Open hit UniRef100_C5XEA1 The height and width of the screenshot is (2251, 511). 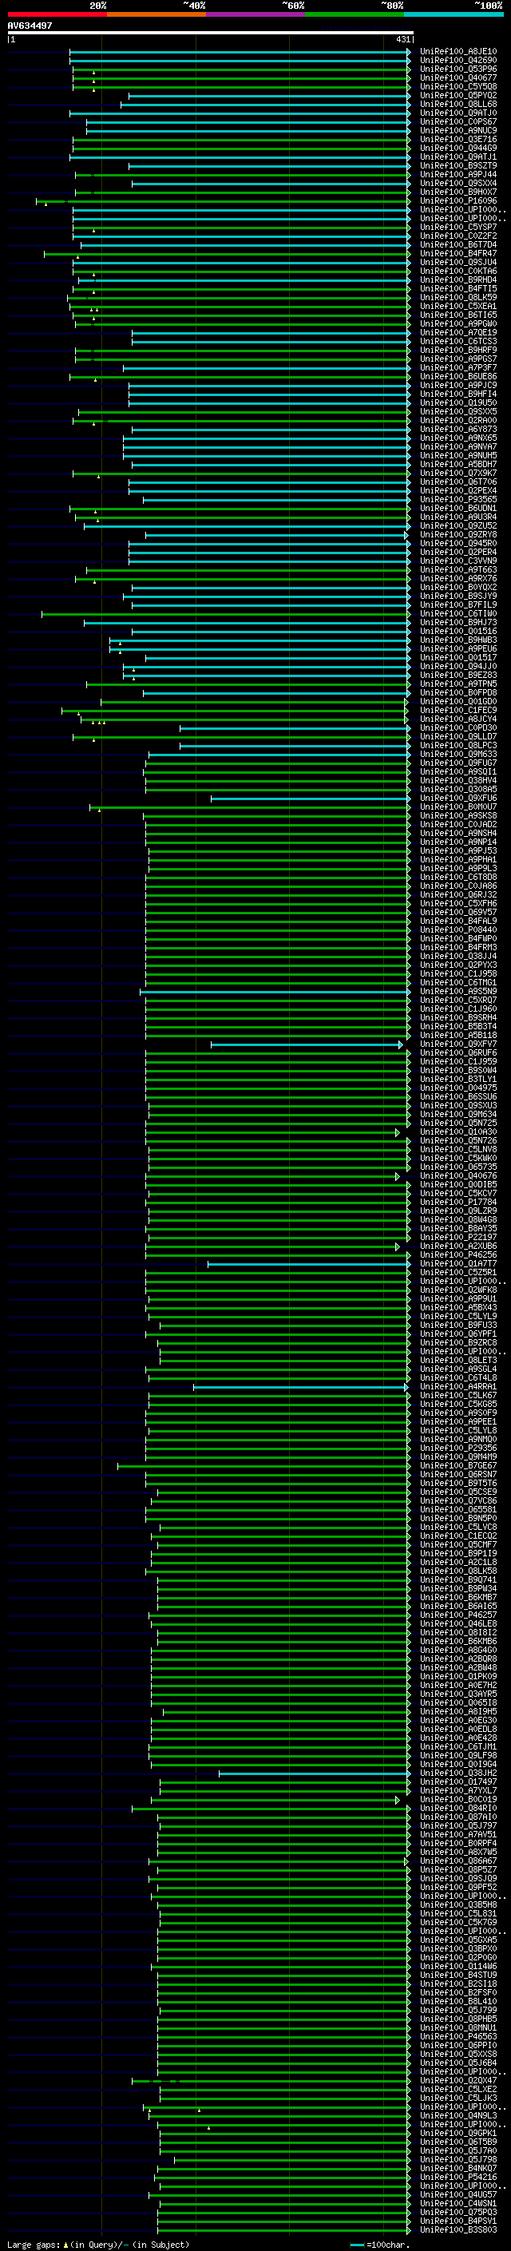point(458,306)
